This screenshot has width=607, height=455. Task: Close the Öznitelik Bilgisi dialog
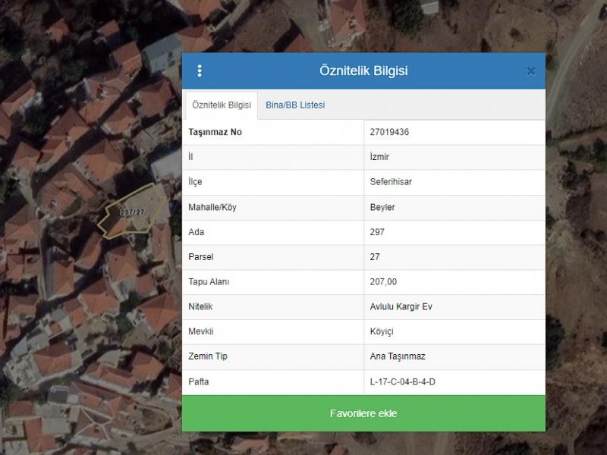[x=530, y=71]
